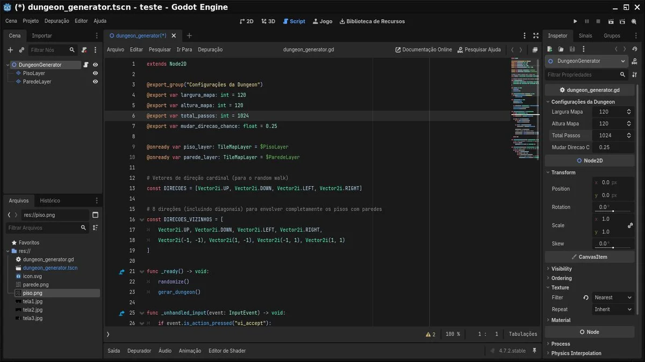
Task: Pause the running project
Action: pos(587,21)
